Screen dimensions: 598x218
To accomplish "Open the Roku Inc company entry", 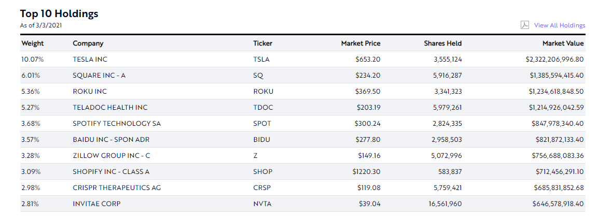I will click(x=89, y=92).
